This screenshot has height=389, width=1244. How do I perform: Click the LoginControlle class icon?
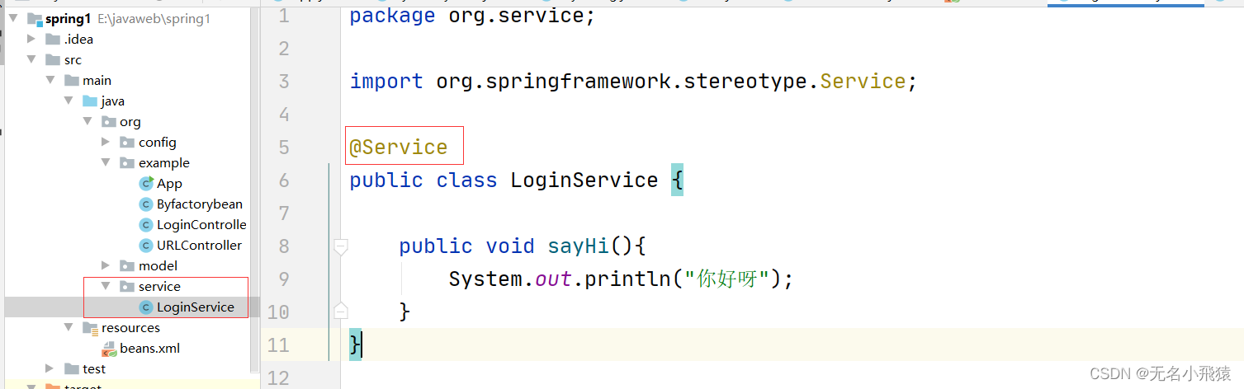point(146,224)
